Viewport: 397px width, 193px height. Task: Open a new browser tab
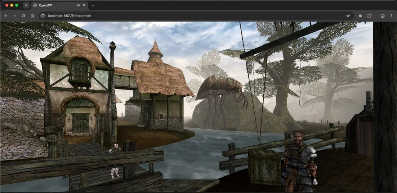(93, 5)
